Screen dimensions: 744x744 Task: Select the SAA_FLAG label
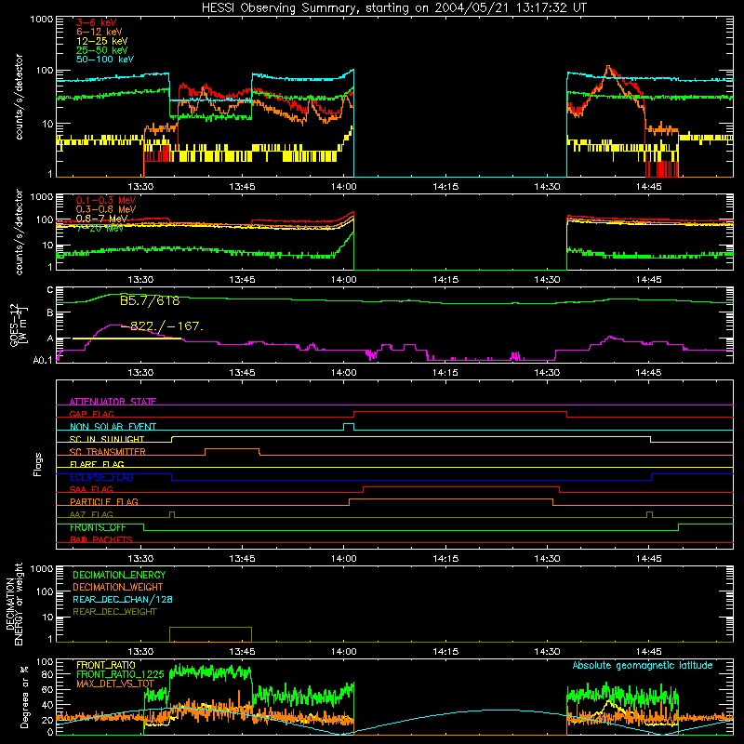(x=91, y=489)
